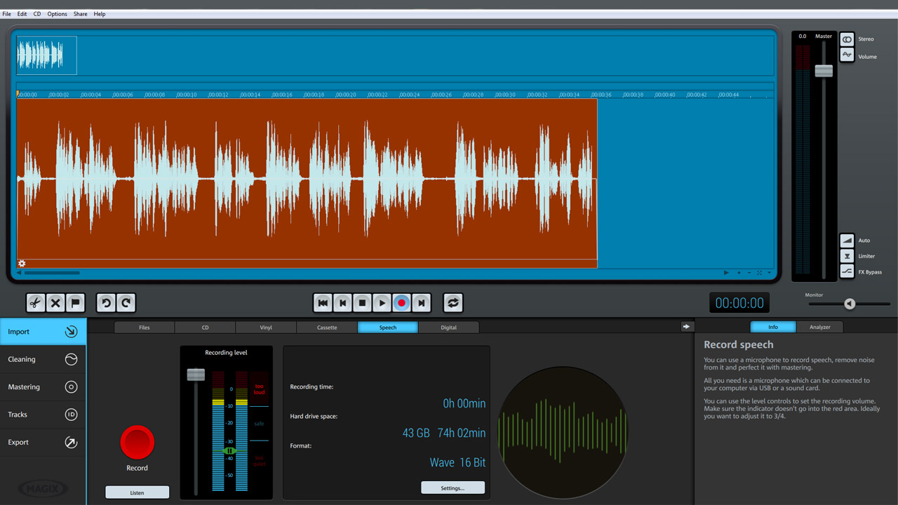Switch the Stereo master option
Image resolution: width=898 pixels, height=505 pixels.
[847, 39]
